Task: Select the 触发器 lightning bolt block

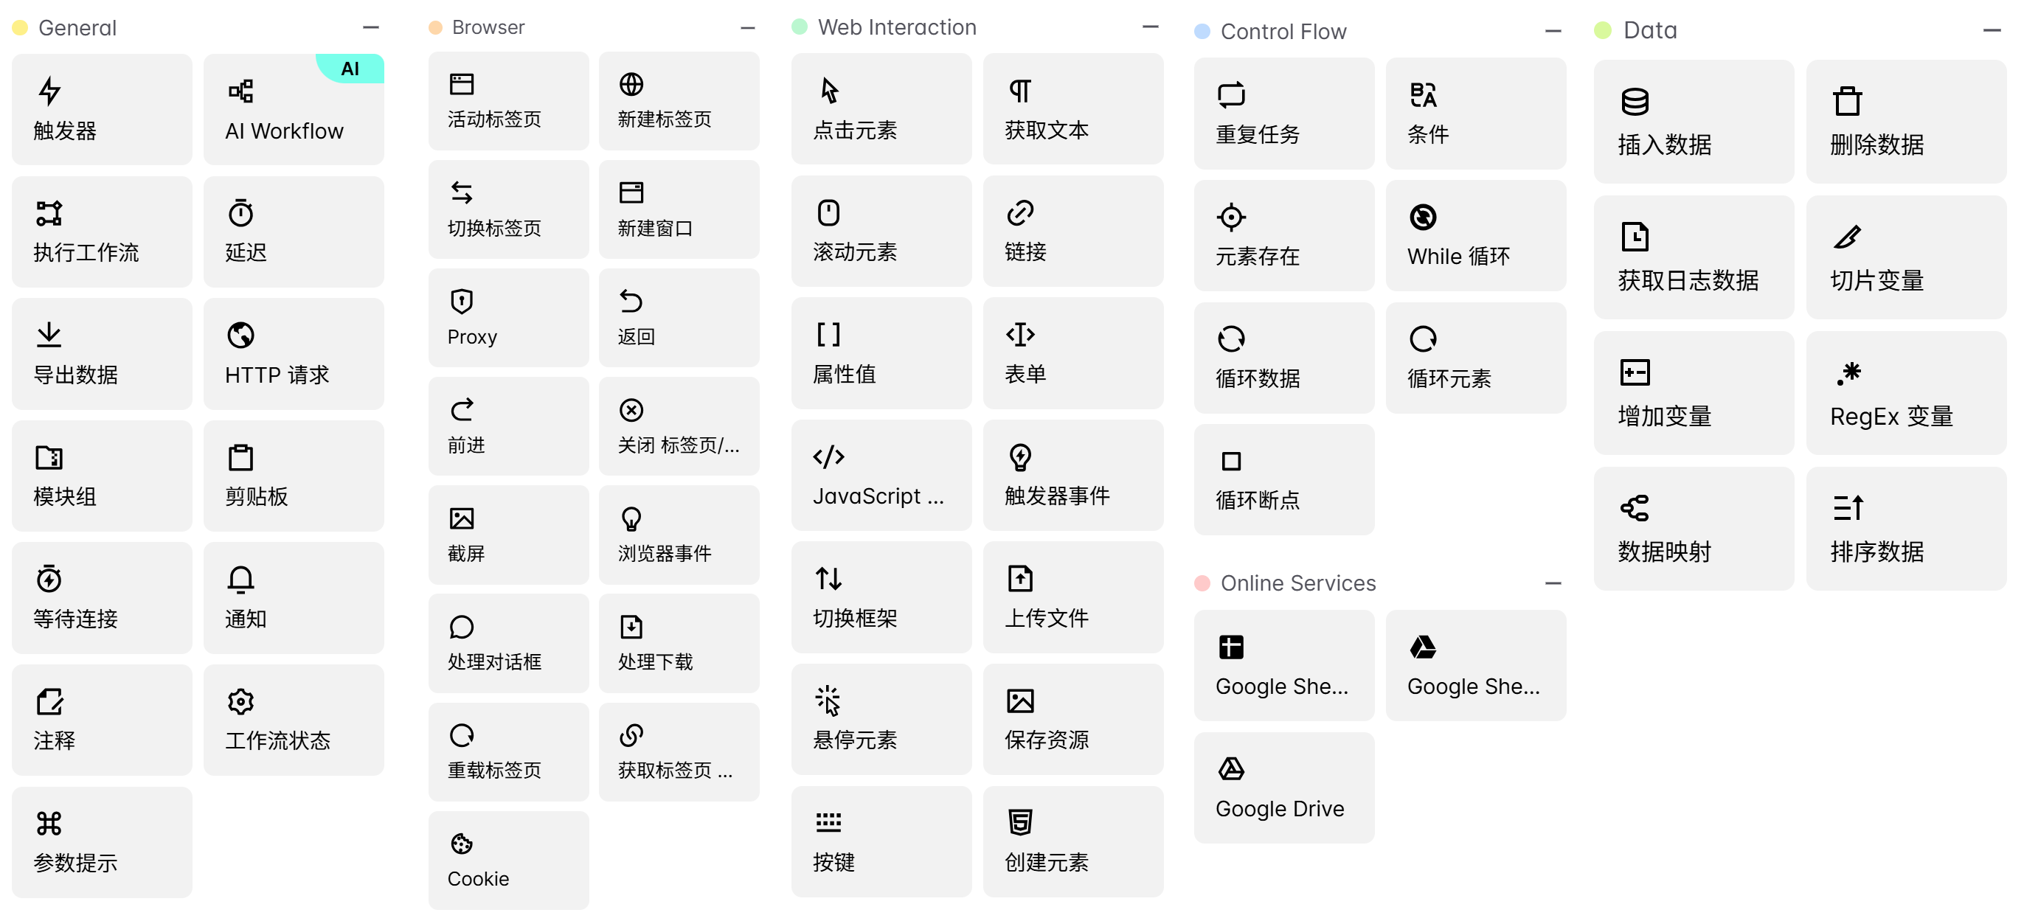Action: [x=101, y=109]
